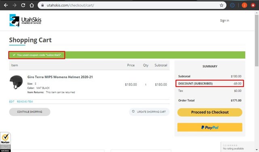Open the Sign in link

point(225,21)
